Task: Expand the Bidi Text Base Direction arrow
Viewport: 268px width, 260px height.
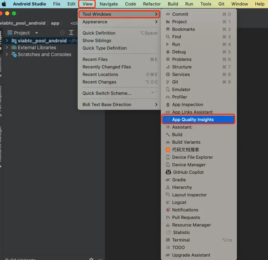Action: point(156,105)
